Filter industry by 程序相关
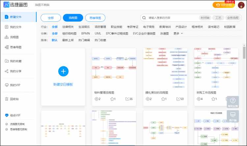This screenshot has width=247, height=146. click(x=197, y=27)
